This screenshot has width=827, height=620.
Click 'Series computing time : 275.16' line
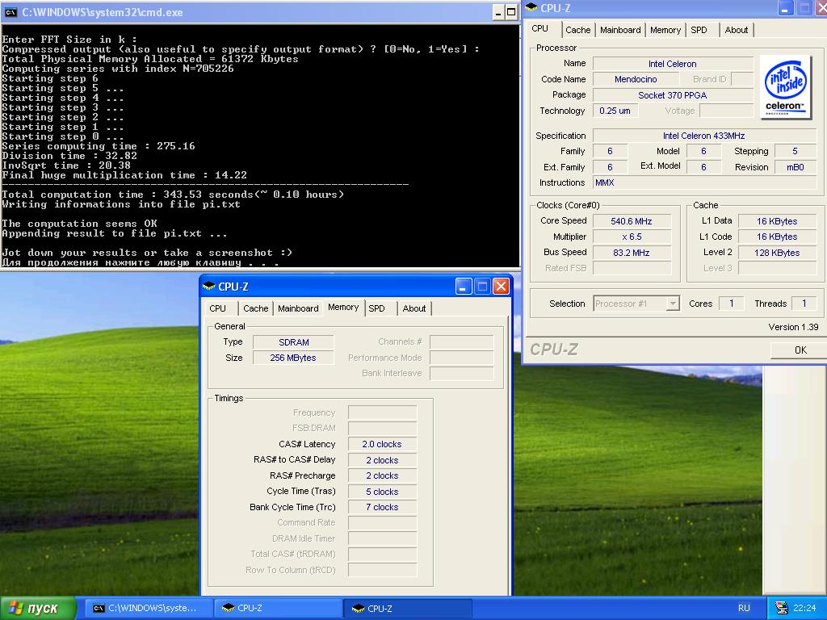point(99,146)
